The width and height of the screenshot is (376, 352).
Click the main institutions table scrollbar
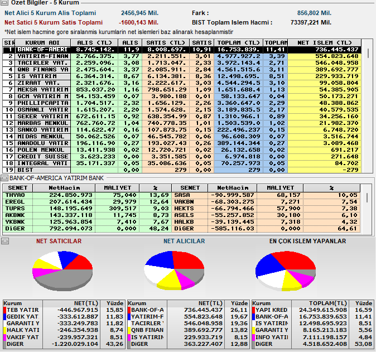tap(368, 53)
